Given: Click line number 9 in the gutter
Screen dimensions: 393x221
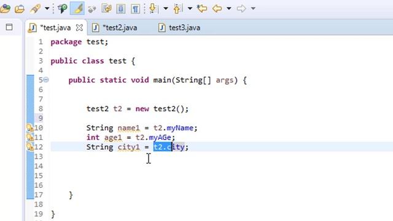Looking at the screenshot, I should pos(41,118).
